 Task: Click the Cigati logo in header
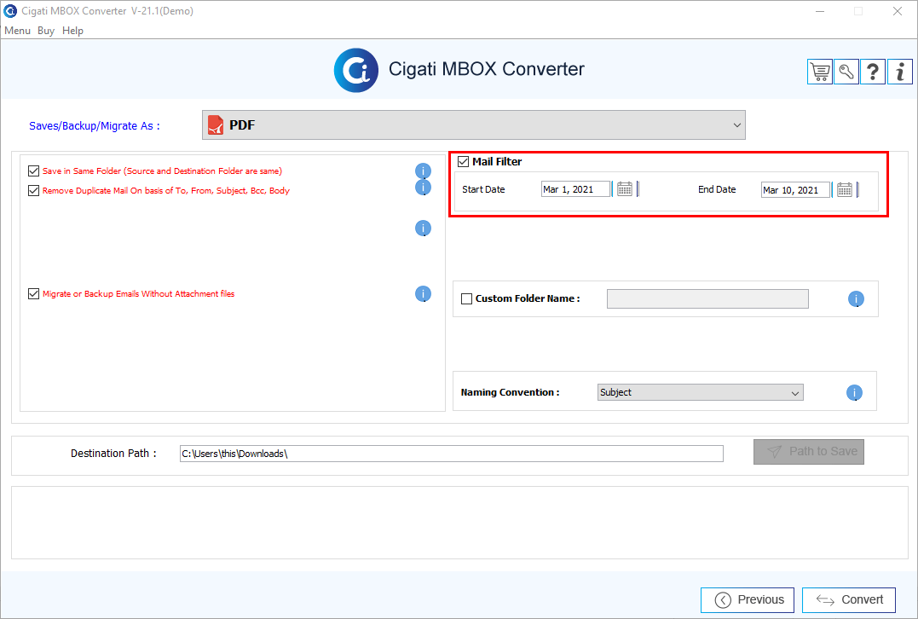pos(356,70)
